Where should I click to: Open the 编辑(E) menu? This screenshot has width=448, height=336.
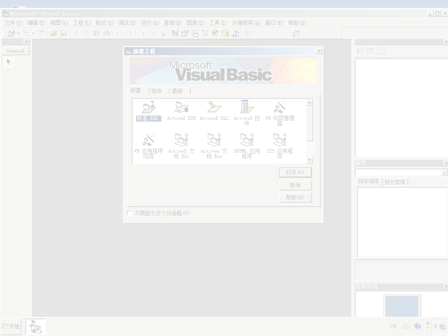click(36, 23)
